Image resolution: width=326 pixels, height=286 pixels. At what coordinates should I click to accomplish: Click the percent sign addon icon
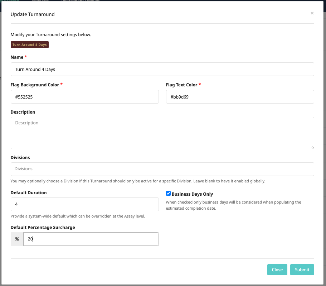point(17,239)
